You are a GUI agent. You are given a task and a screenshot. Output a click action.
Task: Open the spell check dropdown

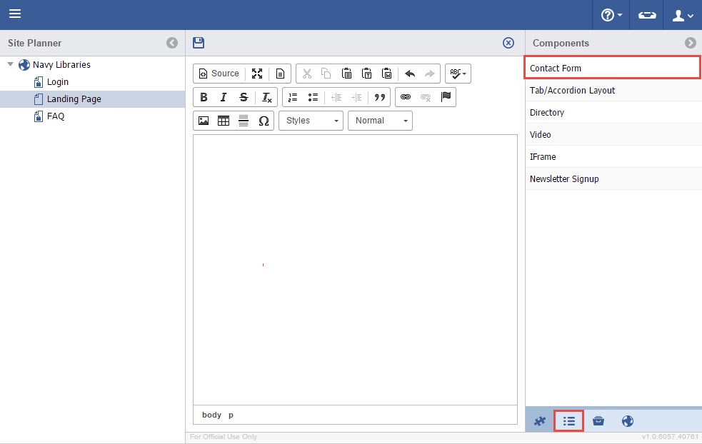pyautogui.click(x=458, y=74)
